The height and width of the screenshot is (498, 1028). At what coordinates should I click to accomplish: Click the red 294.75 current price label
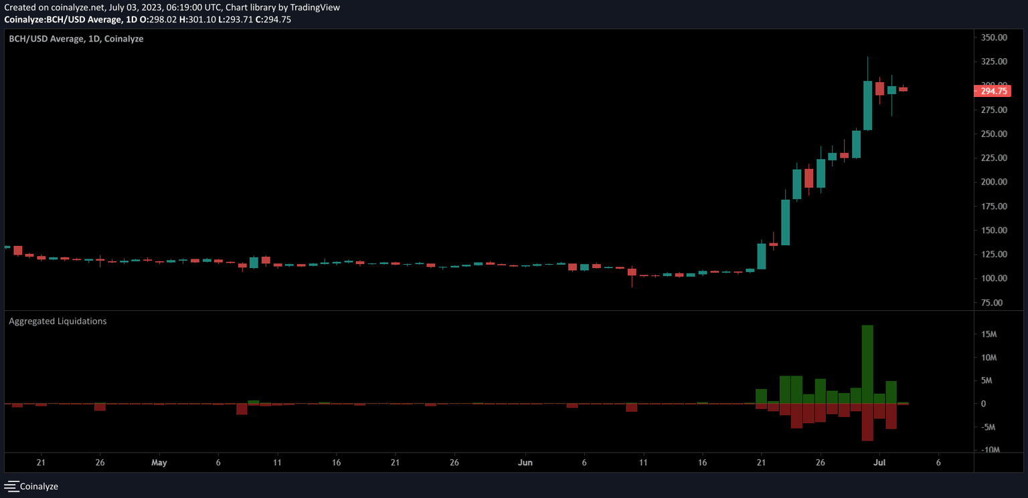click(993, 91)
